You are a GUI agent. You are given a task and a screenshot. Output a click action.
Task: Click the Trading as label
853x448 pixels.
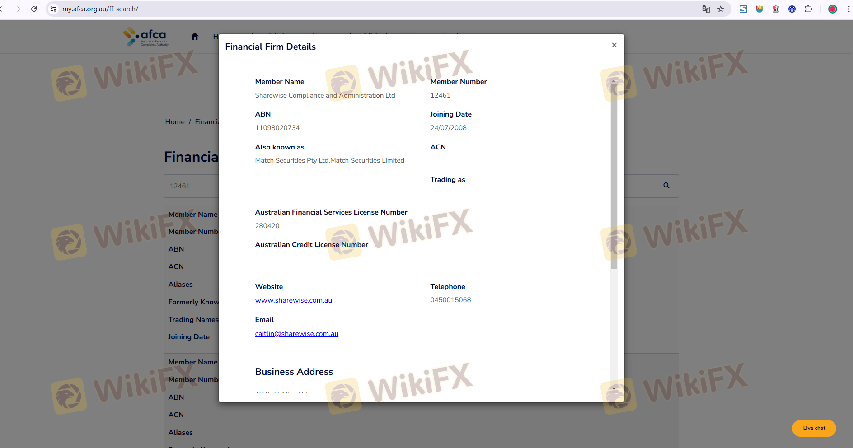pyautogui.click(x=448, y=180)
